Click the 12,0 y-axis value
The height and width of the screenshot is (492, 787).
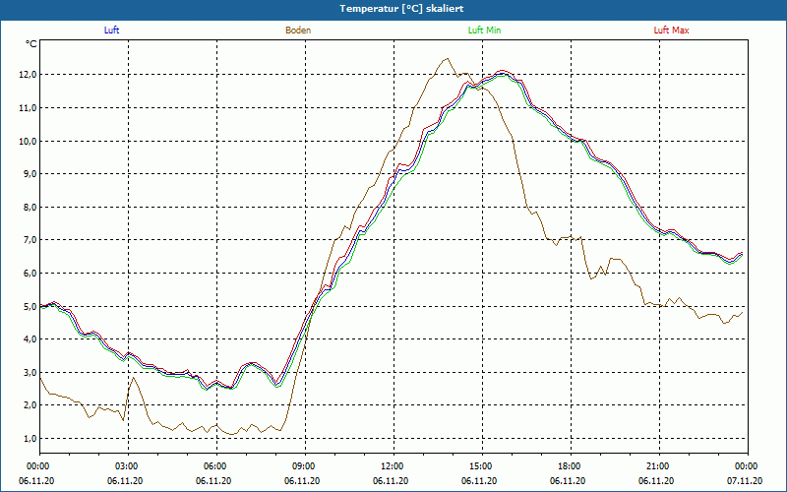click(x=29, y=75)
